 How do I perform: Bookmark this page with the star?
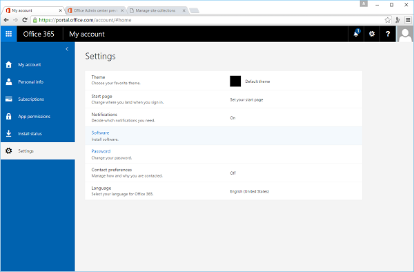tap(387, 20)
